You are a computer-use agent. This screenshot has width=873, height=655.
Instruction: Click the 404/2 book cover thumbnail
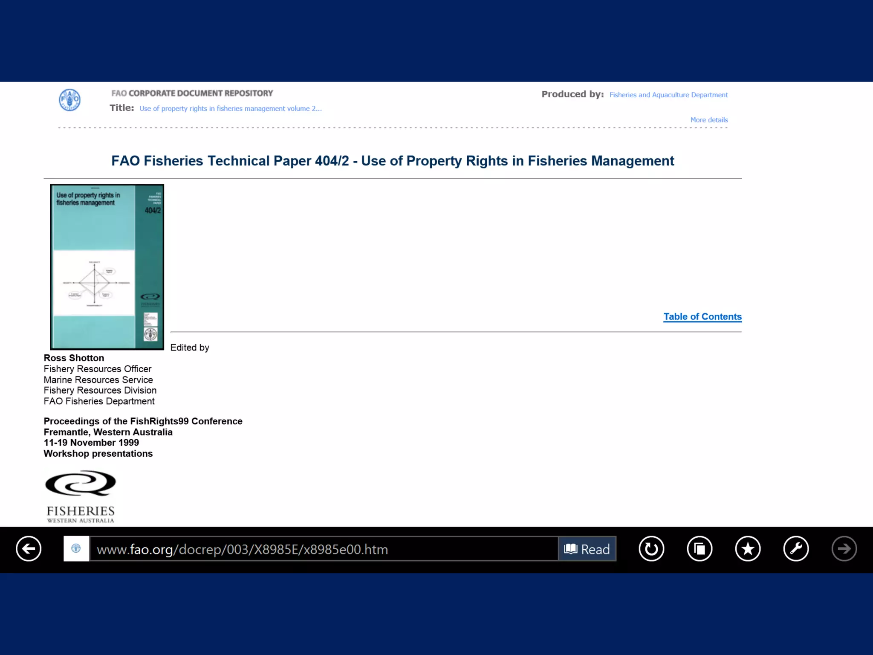(107, 267)
